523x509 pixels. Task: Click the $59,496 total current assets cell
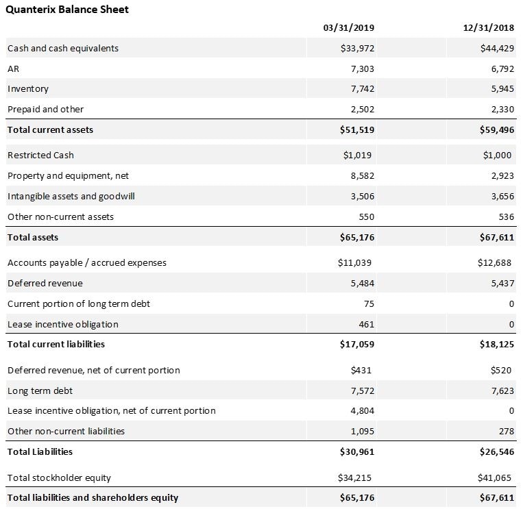(x=497, y=129)
